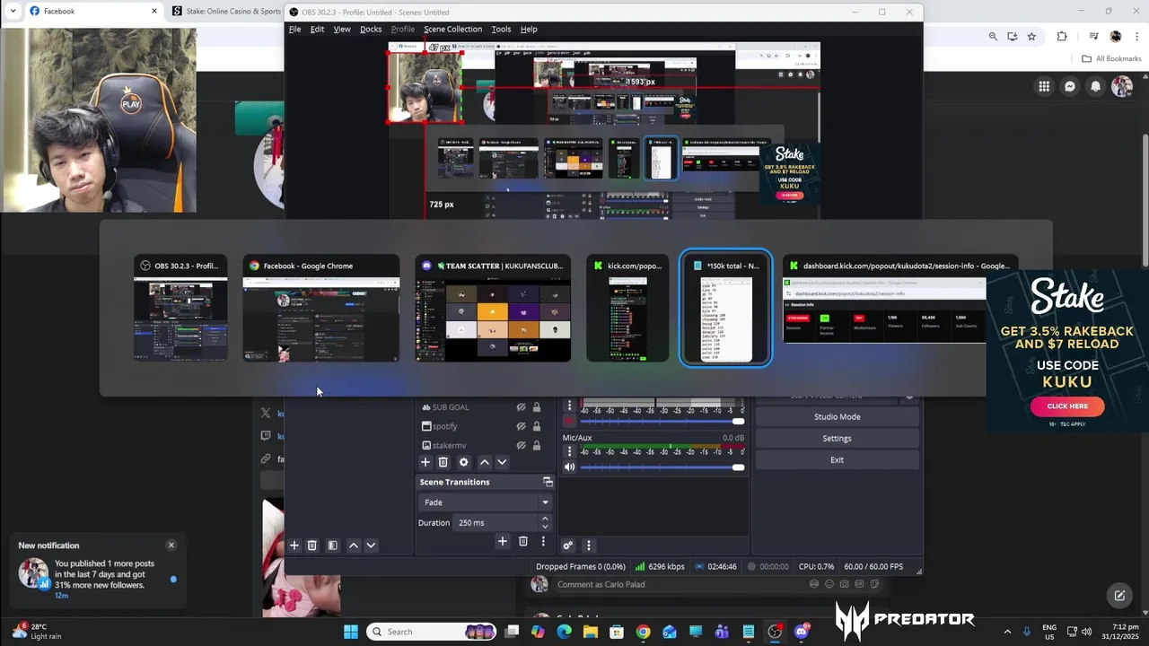Screen dimensions: 1149x646
Task: Undock the Scene Transitions panel
Action: pos(548,482)
